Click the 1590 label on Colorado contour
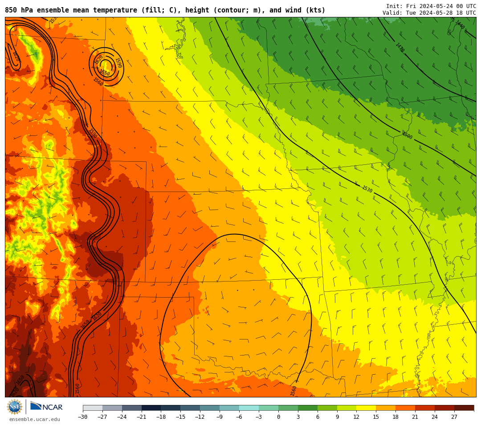The width and height of the screenshot is (481, 425). click(93, 133)
